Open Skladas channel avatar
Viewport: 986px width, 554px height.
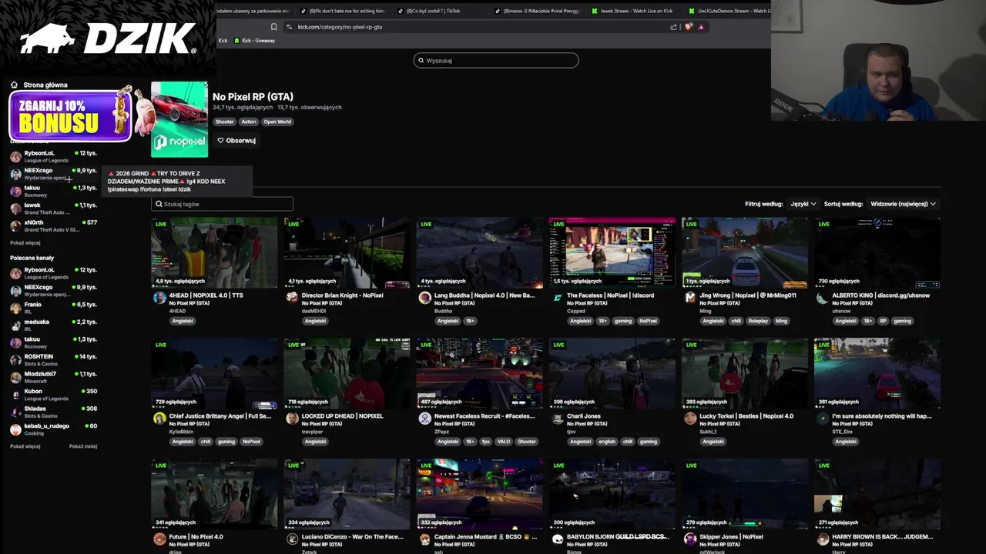15,412
